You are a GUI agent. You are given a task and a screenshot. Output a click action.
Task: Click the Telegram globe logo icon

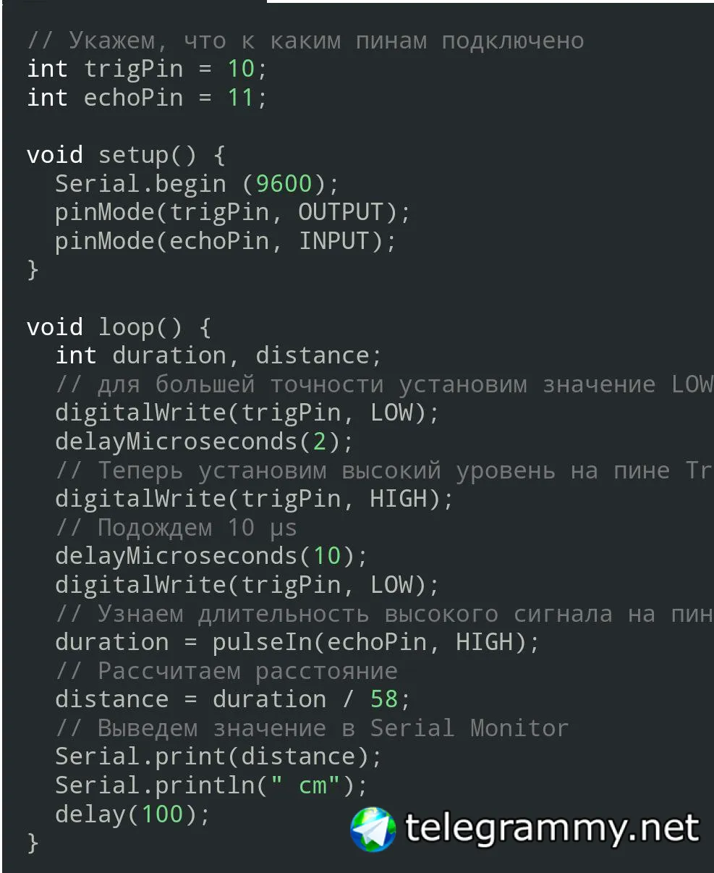(x=373, y=829)
